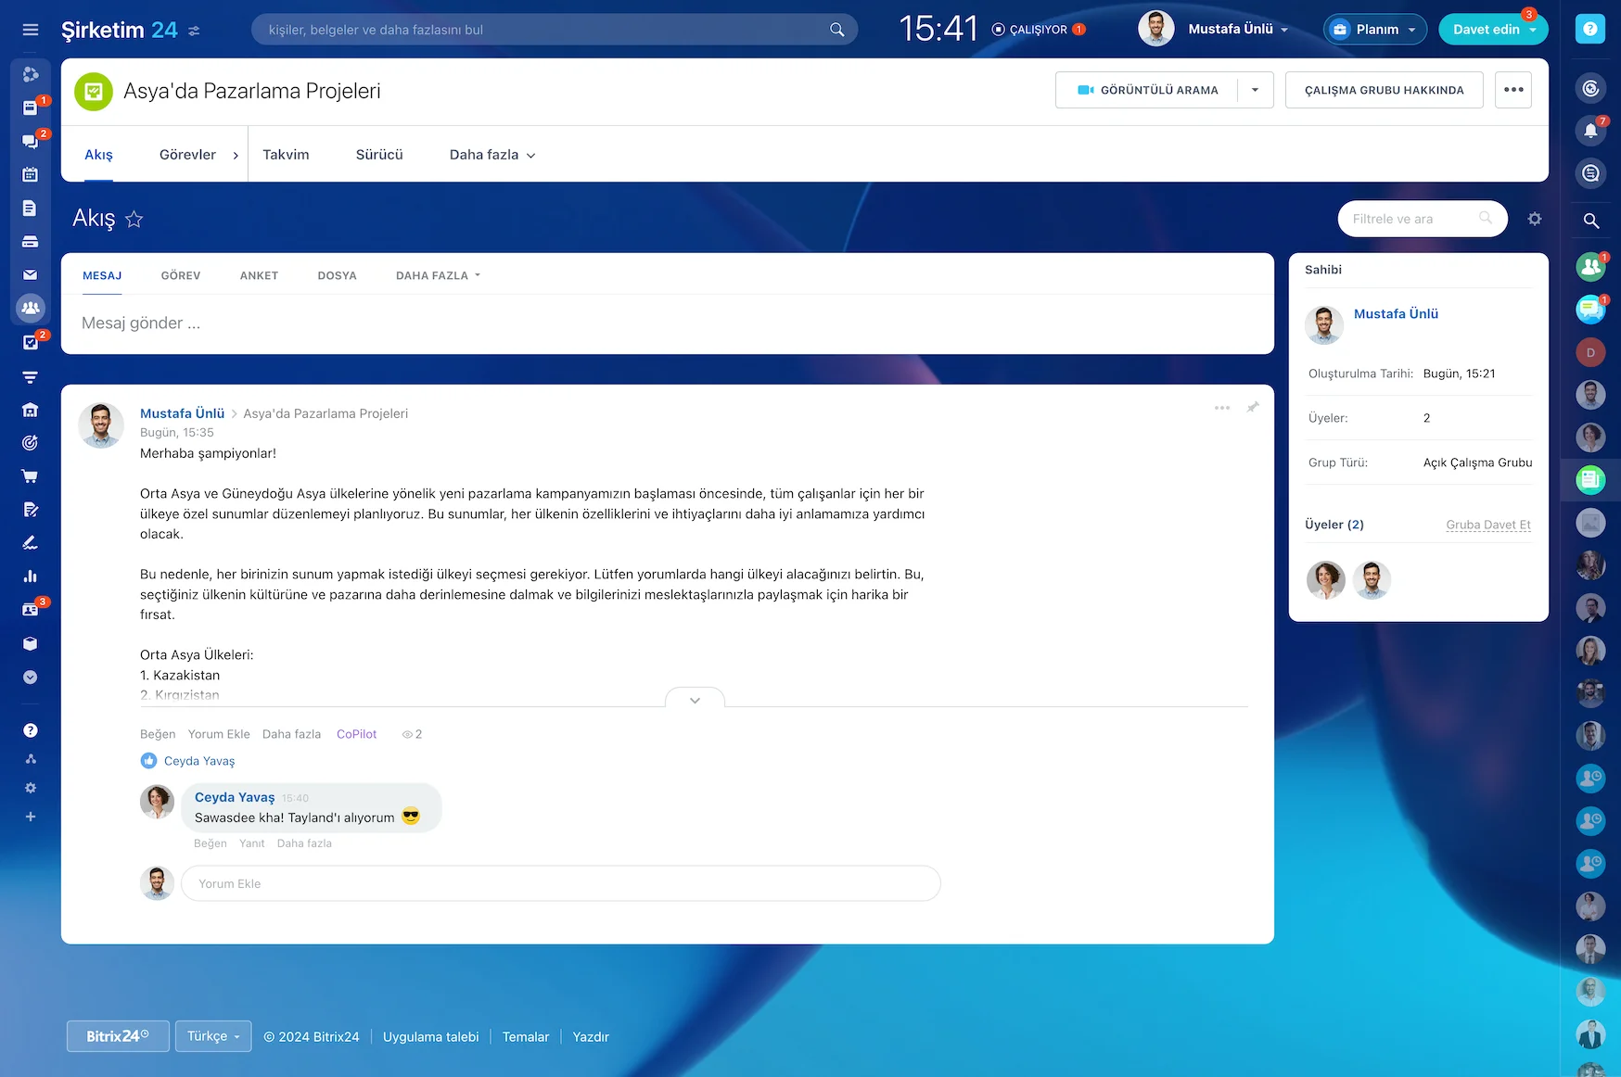Click the Mesaj gönder input field
Viewport: 1621px width, 1077px height.
[668, 323]
